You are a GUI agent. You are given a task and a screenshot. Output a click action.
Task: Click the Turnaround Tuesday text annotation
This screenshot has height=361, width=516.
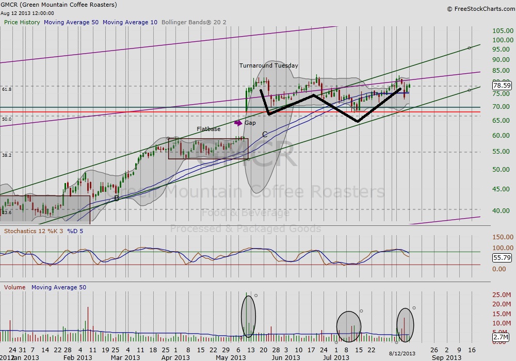(x=268, y=65)
